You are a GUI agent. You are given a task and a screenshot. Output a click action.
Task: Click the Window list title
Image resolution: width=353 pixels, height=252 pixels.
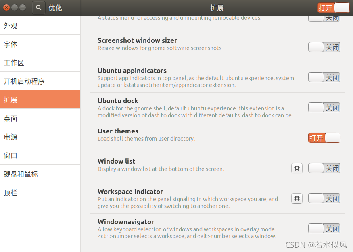point(117,161)
